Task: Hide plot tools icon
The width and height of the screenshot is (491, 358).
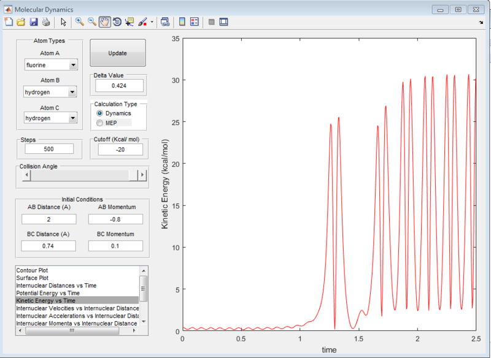Action: click(212, 22)
